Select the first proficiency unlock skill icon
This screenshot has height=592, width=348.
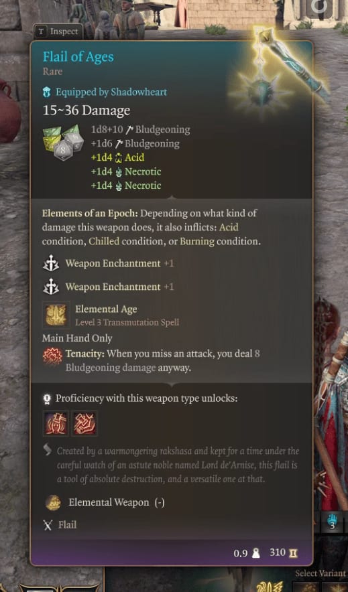point(56,423)
